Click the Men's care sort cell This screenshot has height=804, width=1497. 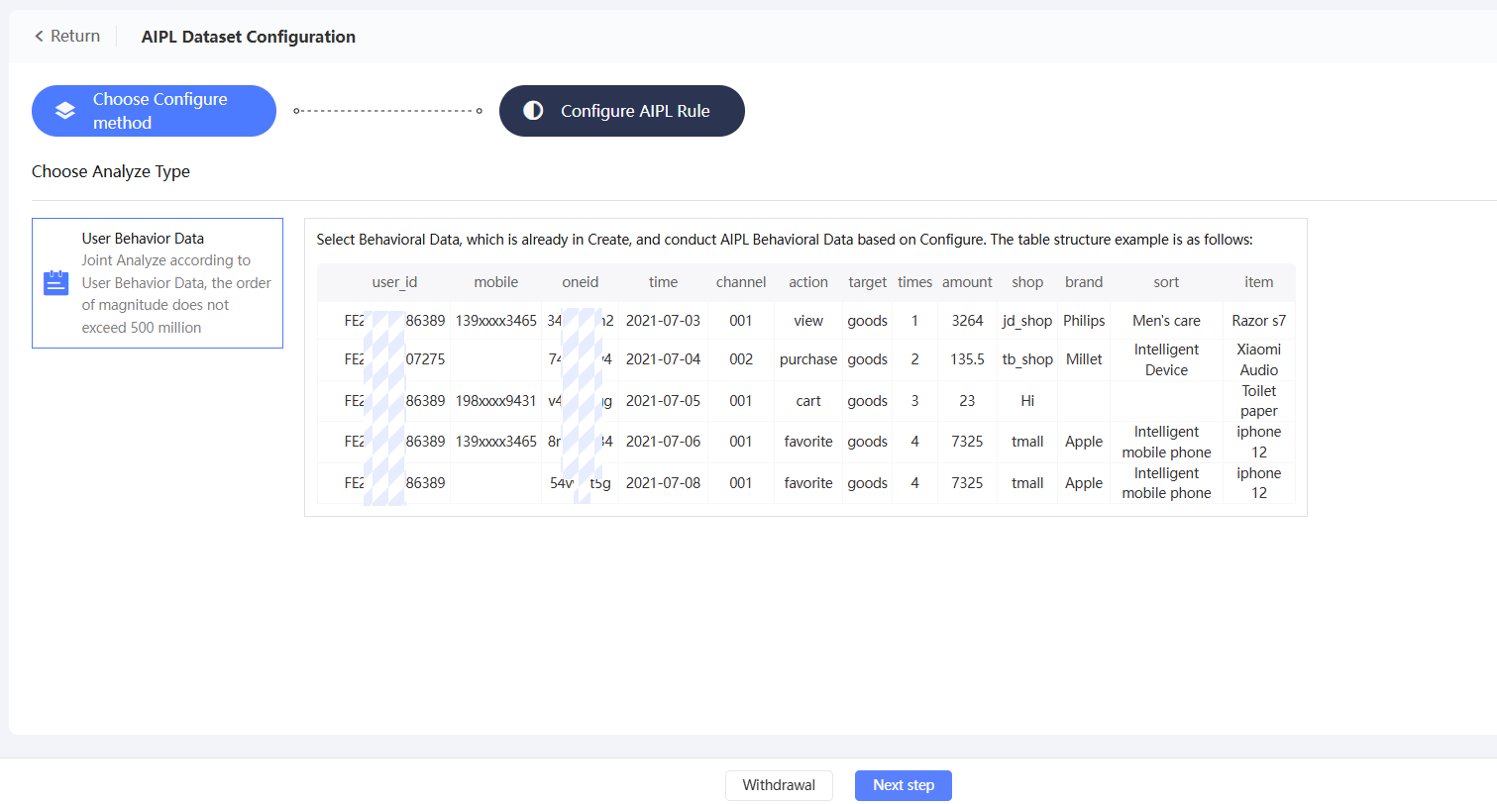(x=1166, y=321)
